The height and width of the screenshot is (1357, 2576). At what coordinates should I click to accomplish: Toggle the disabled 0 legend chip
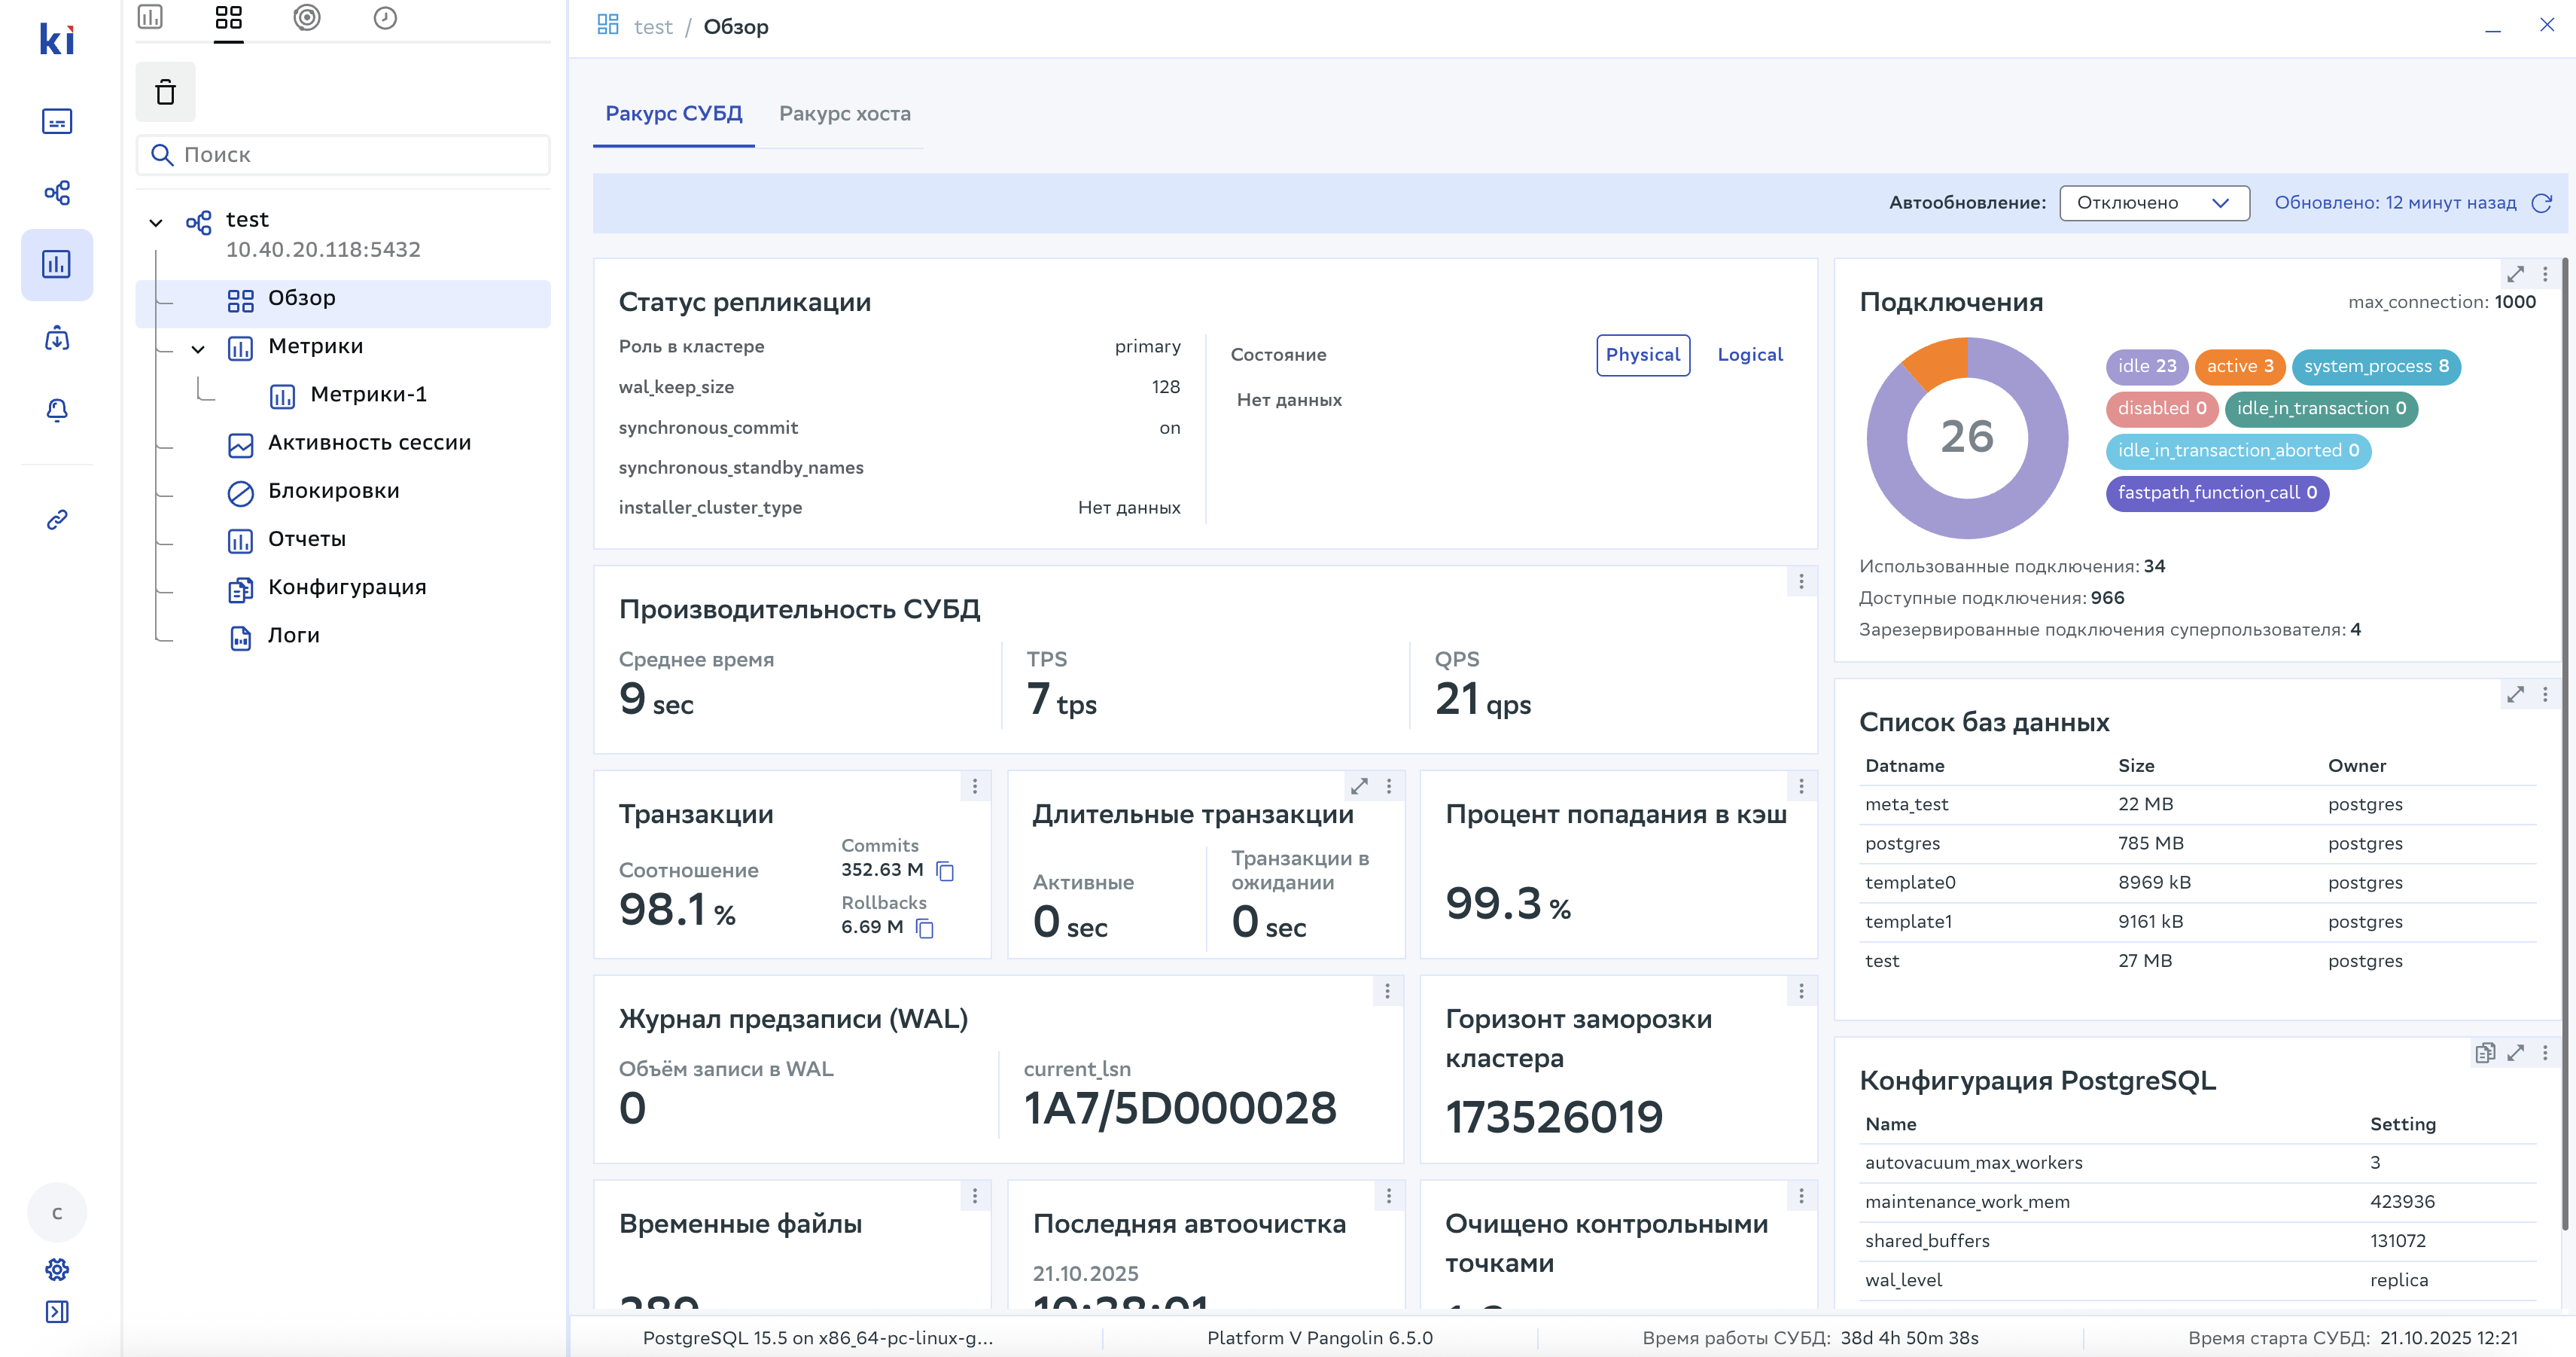tap(2162, 409)
